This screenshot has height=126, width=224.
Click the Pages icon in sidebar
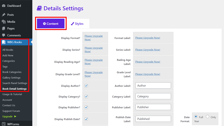pos(4,29)
